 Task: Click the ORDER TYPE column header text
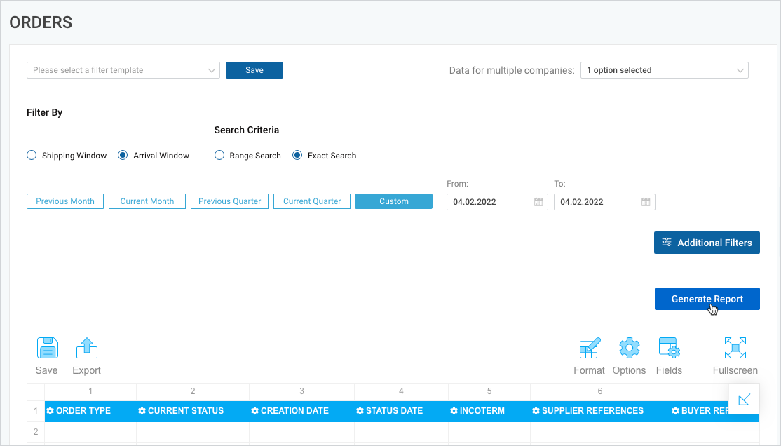click(x=83, y=411)
